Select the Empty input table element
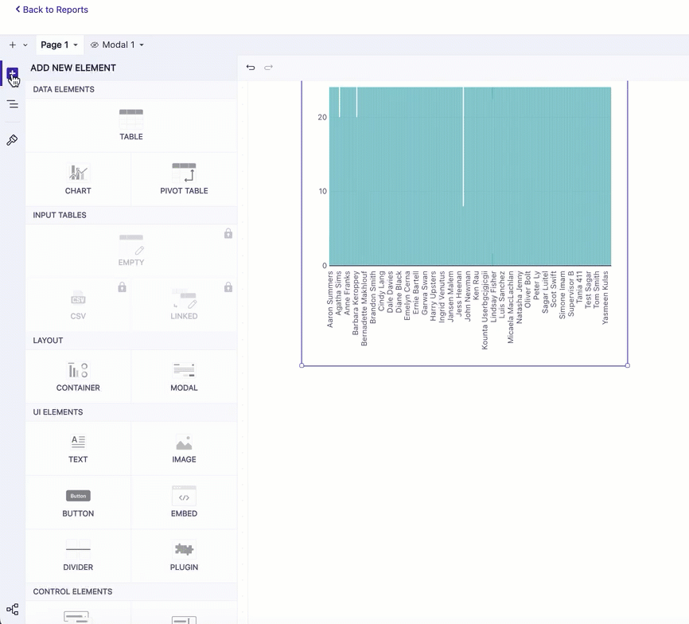This screenshot has width=689, height=624. (x=131, y=251)
